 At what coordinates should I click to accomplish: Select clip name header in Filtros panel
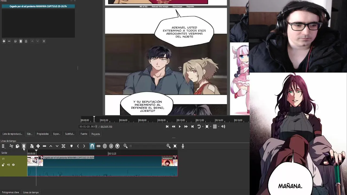(x=38, y=6)
